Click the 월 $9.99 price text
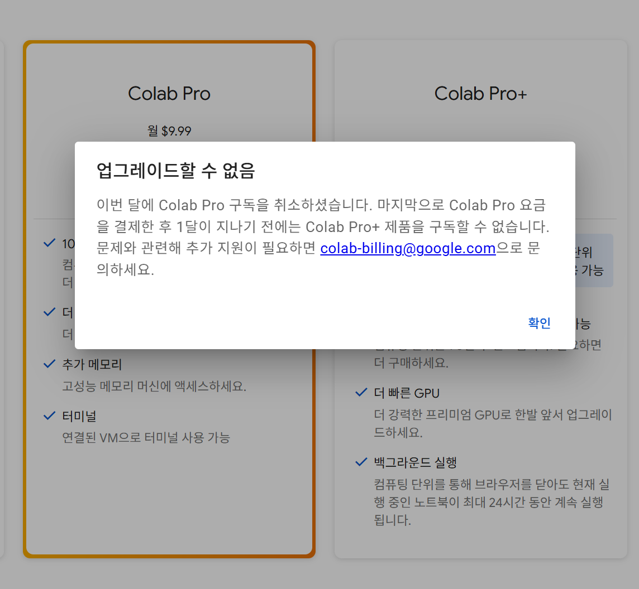The height and width of the screenshot is (589, 639). pos(169,131)
